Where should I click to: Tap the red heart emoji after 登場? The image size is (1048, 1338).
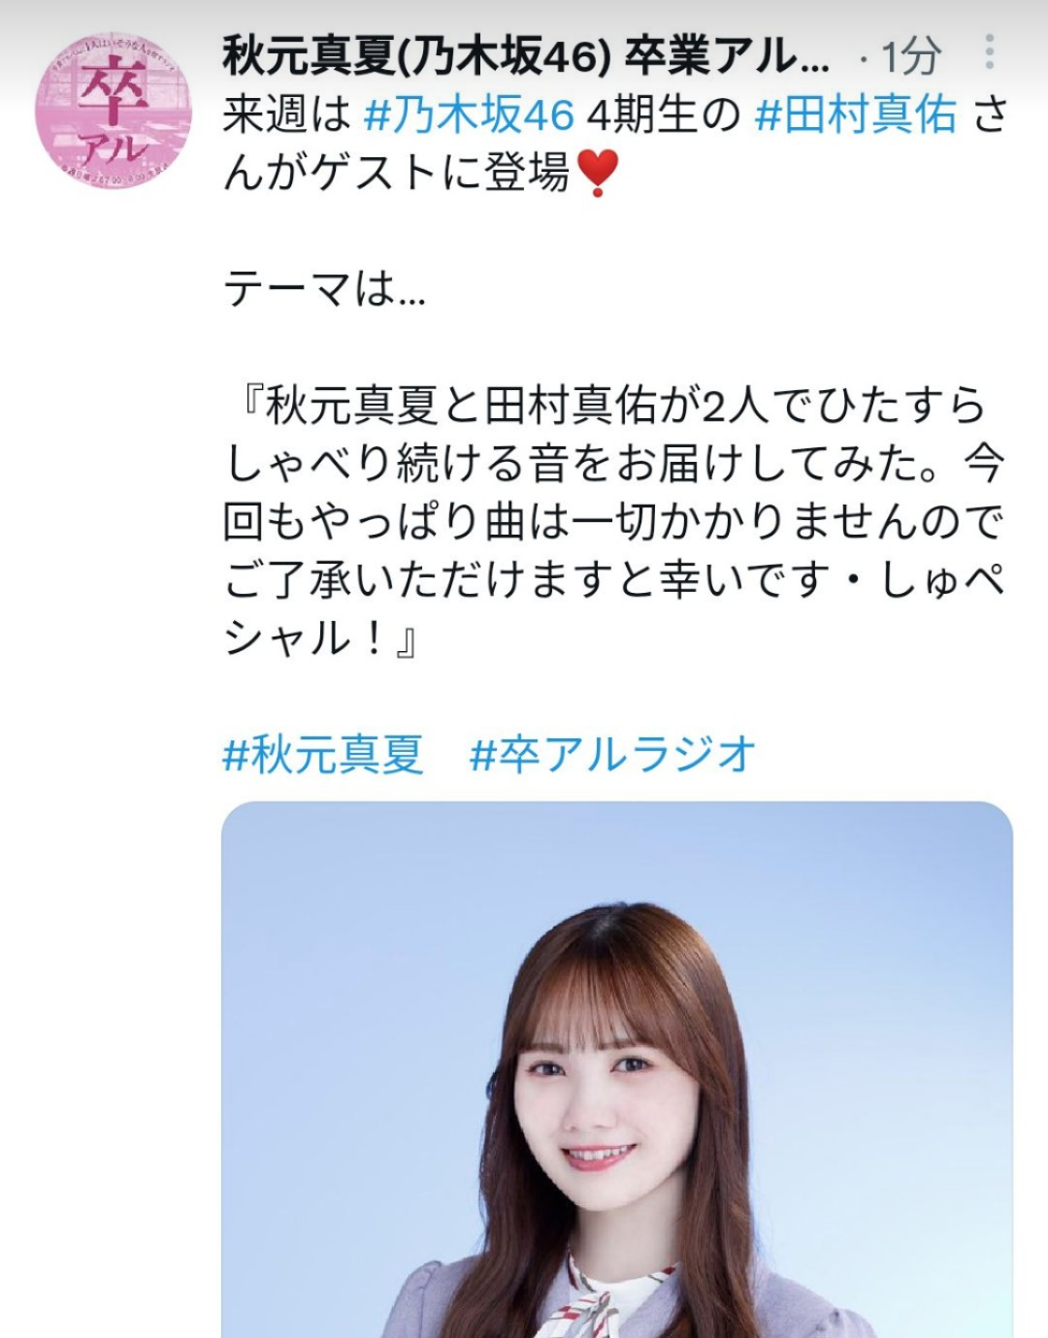click(x=597, y=175)
